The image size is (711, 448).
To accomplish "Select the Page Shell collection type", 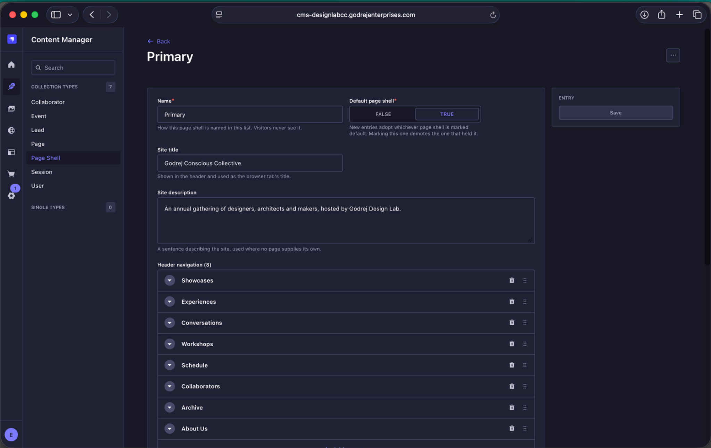I will click(x=73, y=158).
